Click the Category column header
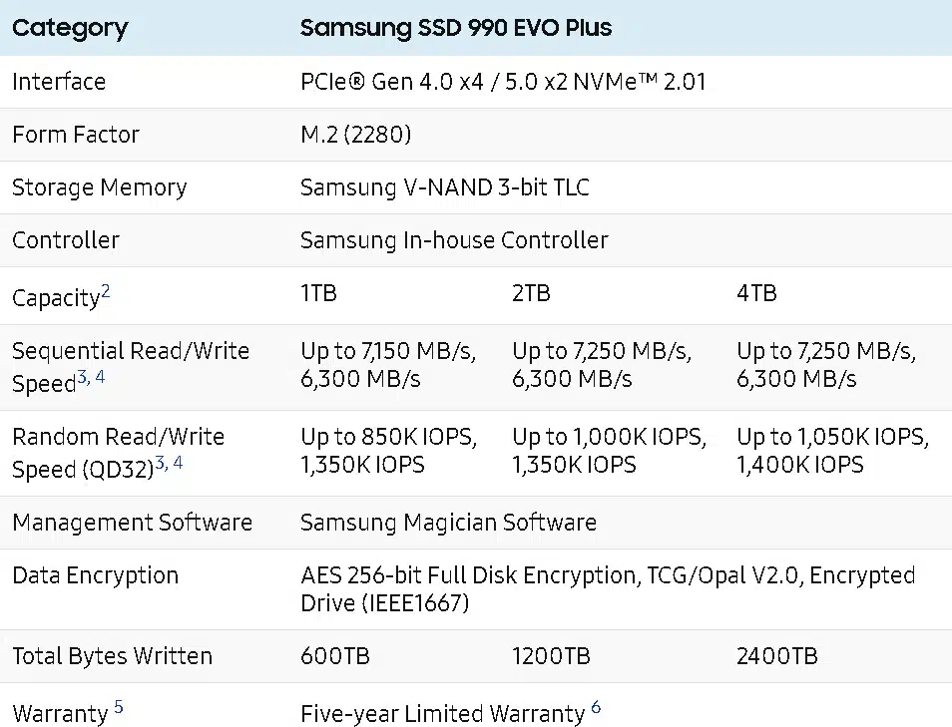Image resolution: width=952 pixels, height=727 pixels. (70, 28)
